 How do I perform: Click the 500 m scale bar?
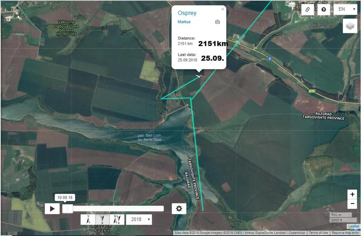341,215
